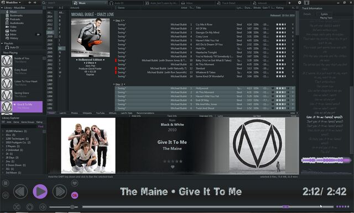Select Music in the library sidebar
354x213 pixels.
[22, 12]
